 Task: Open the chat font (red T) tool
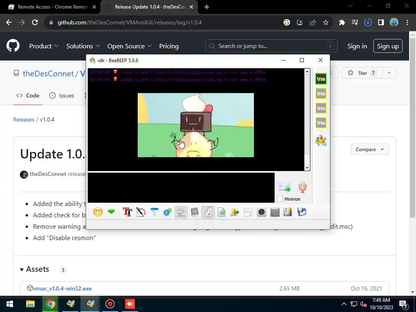[x=127, y=212]
